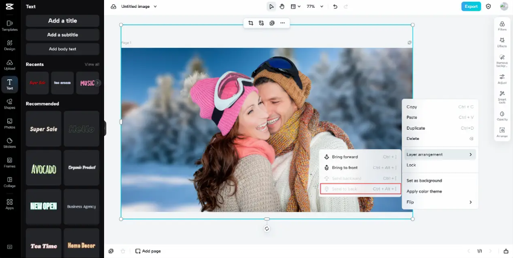Viewport: 513px width, 258px height.
Task: Open the Apps panel
Action: point(10,204)
